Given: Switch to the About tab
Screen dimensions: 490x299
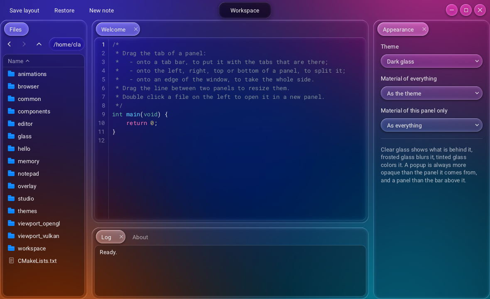Looking at the screenshot, I should pyautogui.click(x=140, y=237).
